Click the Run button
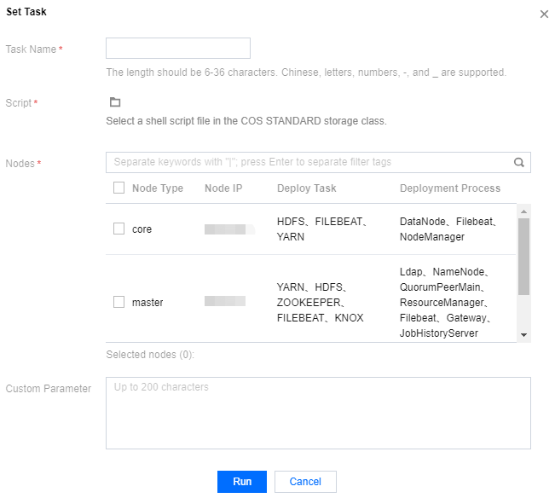The width and height of the screenshot is (555, 498). point(242,482)
